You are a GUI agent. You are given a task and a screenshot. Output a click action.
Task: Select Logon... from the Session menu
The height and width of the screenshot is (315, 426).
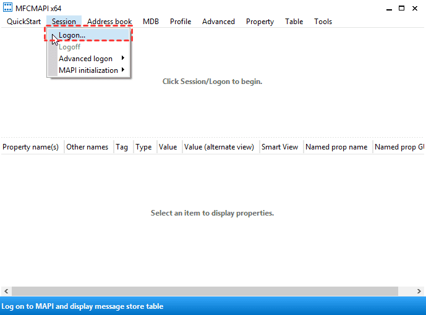72,35
